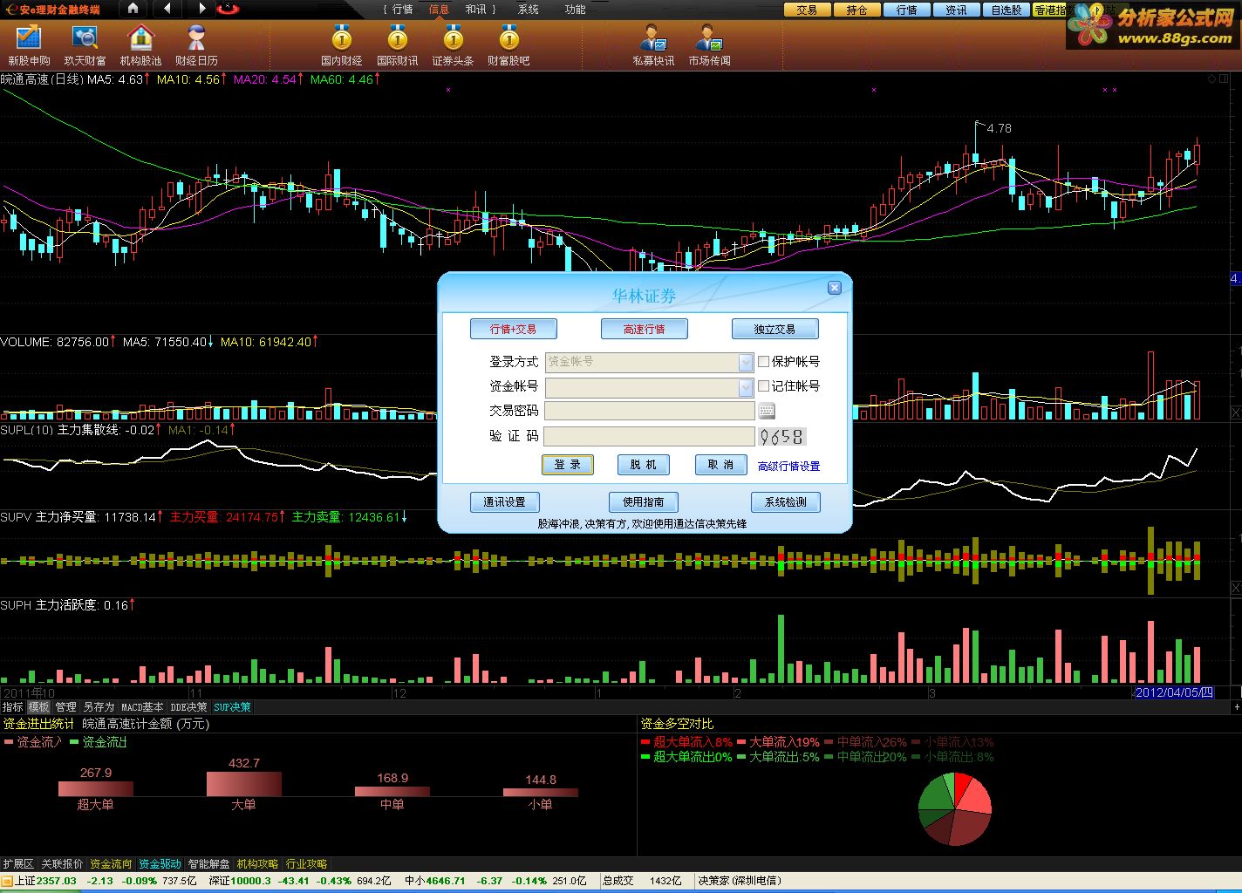Click the 取消 button
This screenshot has width=1242, height=893.
(x=720, y=465)
